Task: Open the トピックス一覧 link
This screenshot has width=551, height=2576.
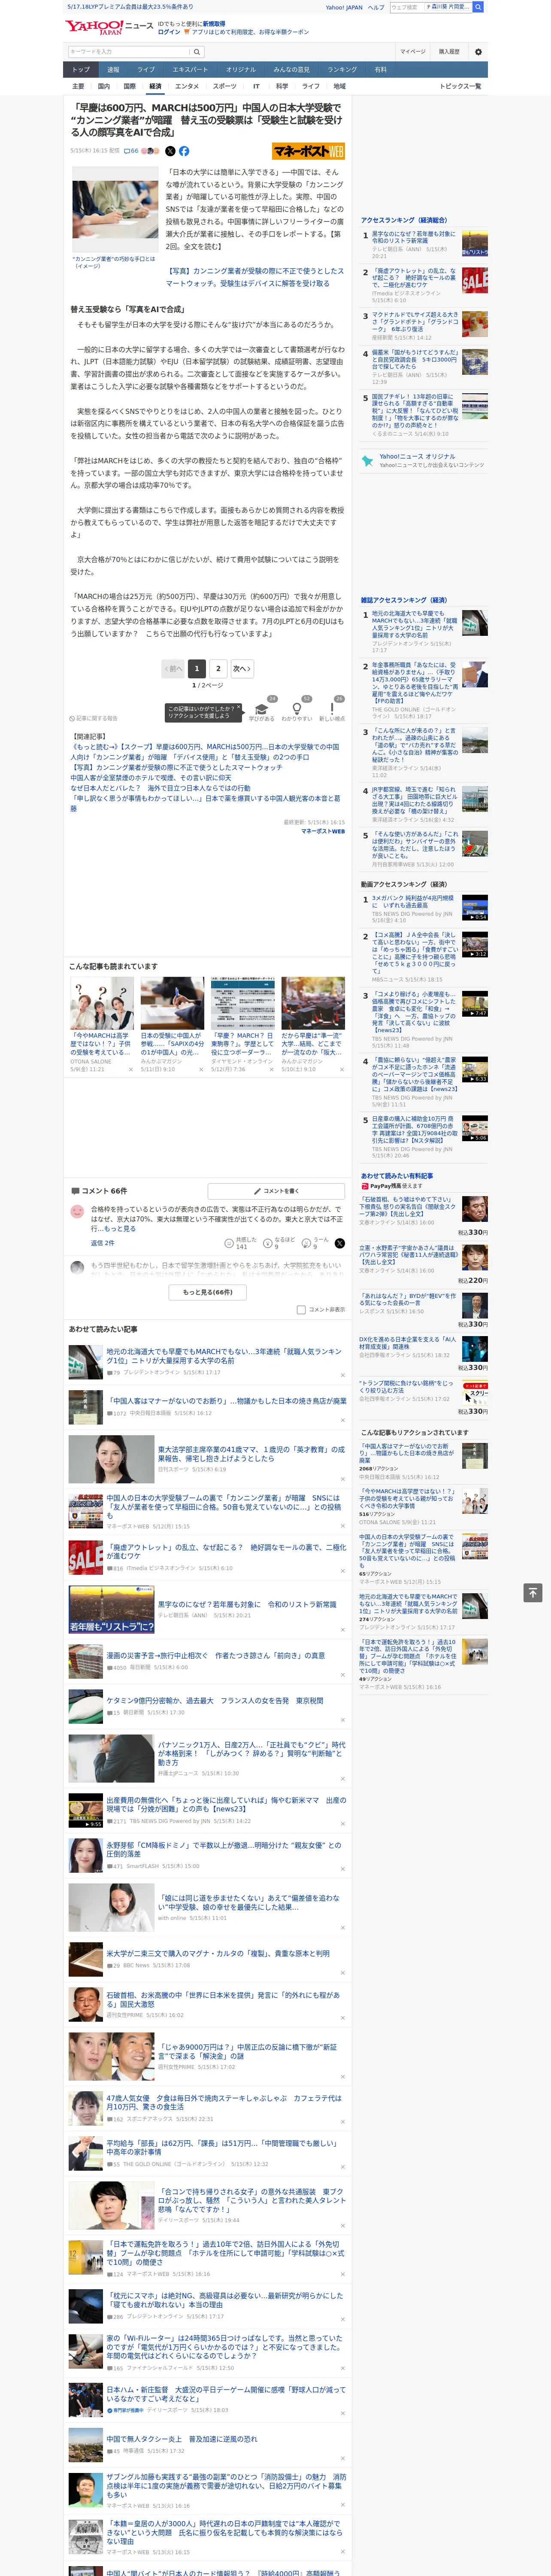Action: [x=460, y=86]
